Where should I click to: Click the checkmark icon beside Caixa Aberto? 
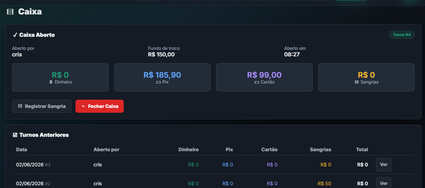point(15,35)
